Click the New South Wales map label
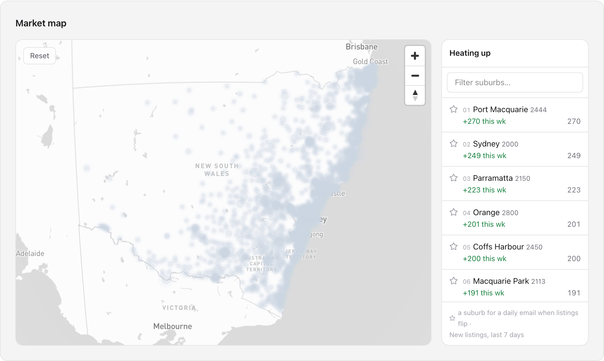This screenshot has height=361, width=604. pos(217,170)
